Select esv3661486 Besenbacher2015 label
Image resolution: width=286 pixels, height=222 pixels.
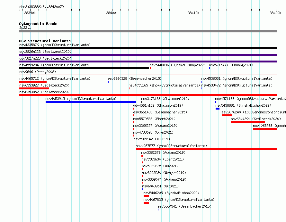[160, 112]
